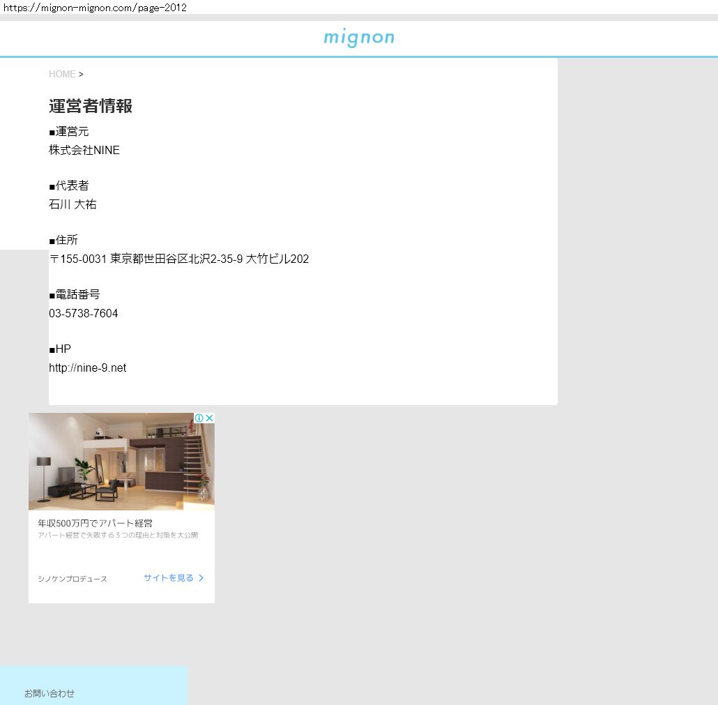Click the address line starting with 〒155-0031
The image size is (718, 705).
(x=178, y=259)
